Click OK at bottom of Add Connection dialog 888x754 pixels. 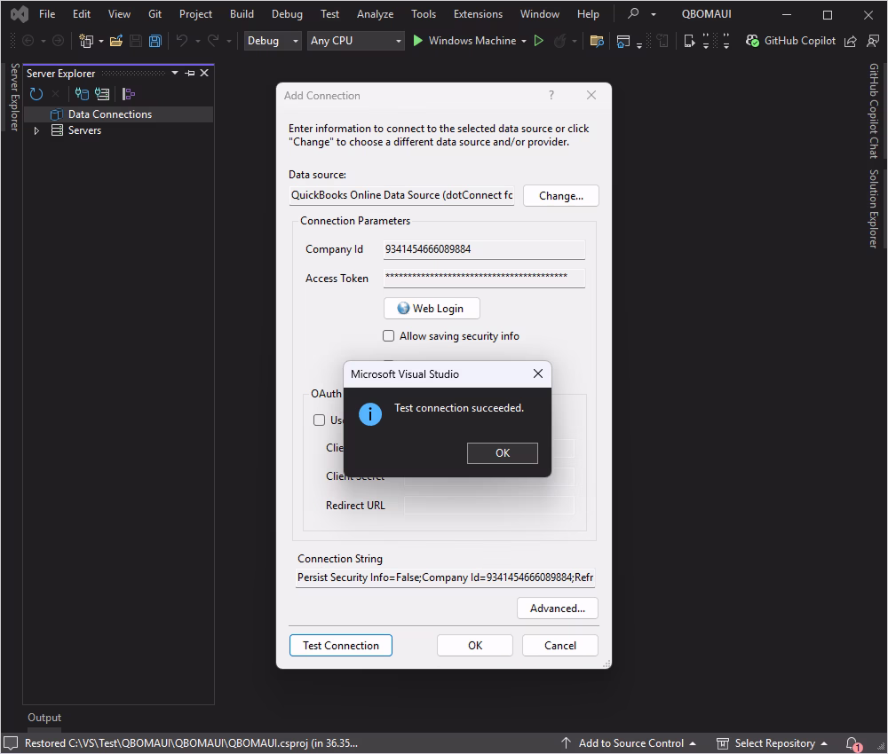pos(474,646)
